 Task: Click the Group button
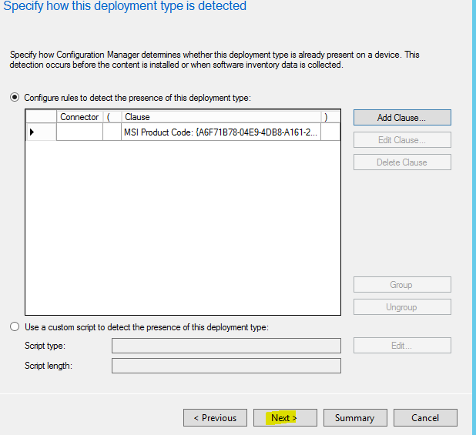tap(402, 285)
